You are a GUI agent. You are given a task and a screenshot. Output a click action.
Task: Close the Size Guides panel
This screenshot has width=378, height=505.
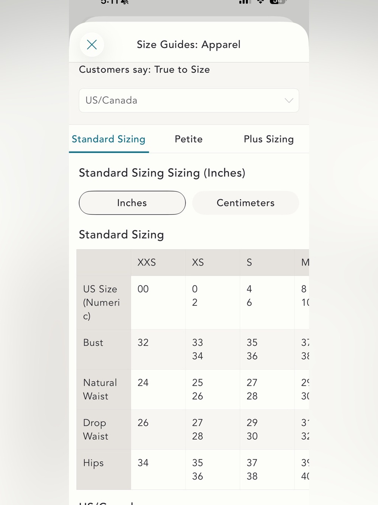pos(92,45)
